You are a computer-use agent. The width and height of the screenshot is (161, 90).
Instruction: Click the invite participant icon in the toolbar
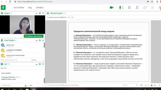coord(137,7)
